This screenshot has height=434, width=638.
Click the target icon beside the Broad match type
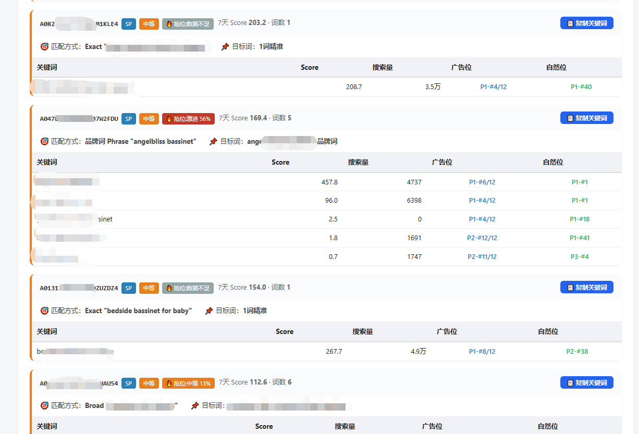coord(44,405)
